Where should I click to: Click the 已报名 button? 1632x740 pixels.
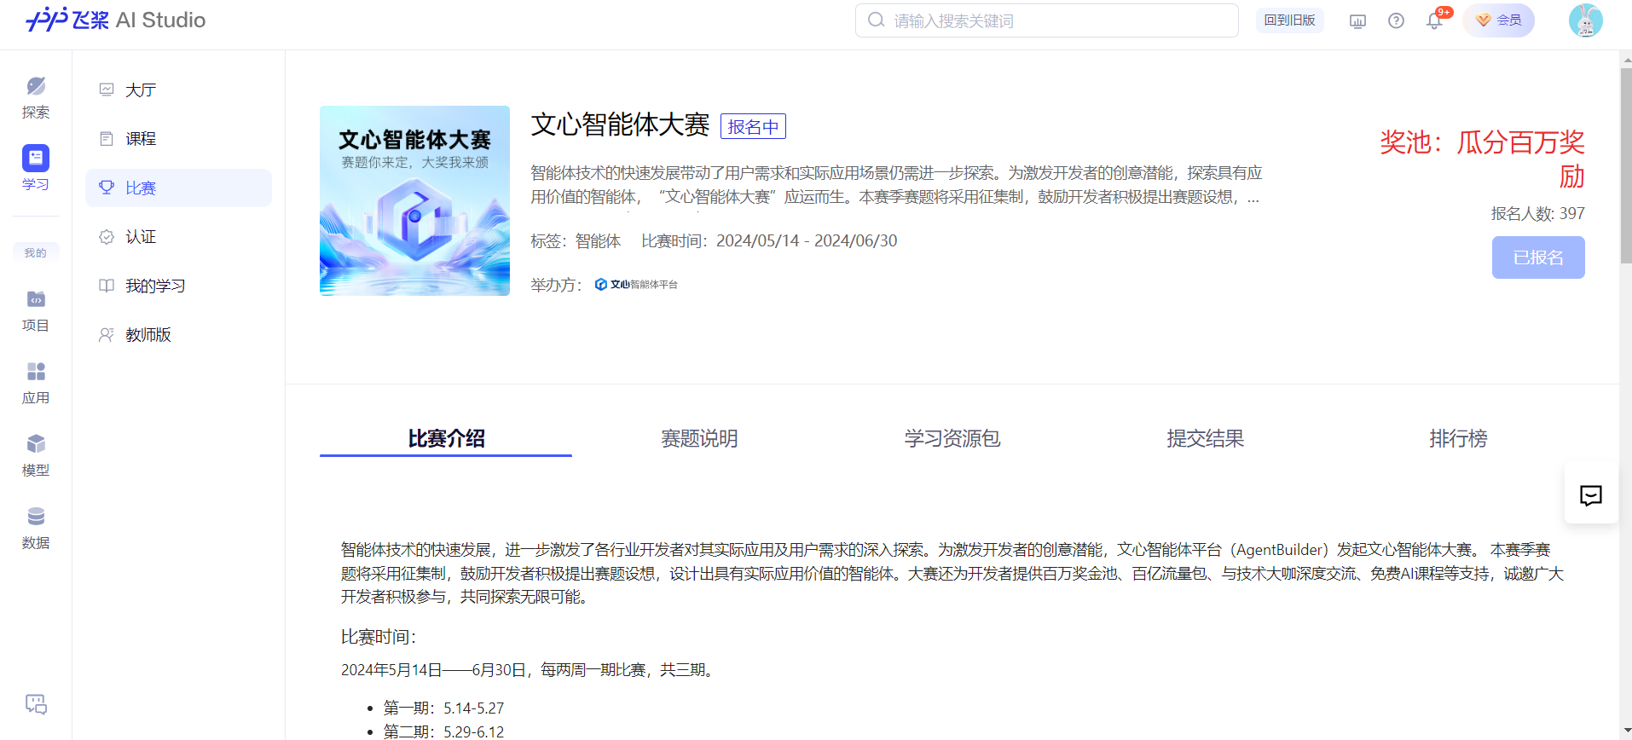[x=1538, y=257]
